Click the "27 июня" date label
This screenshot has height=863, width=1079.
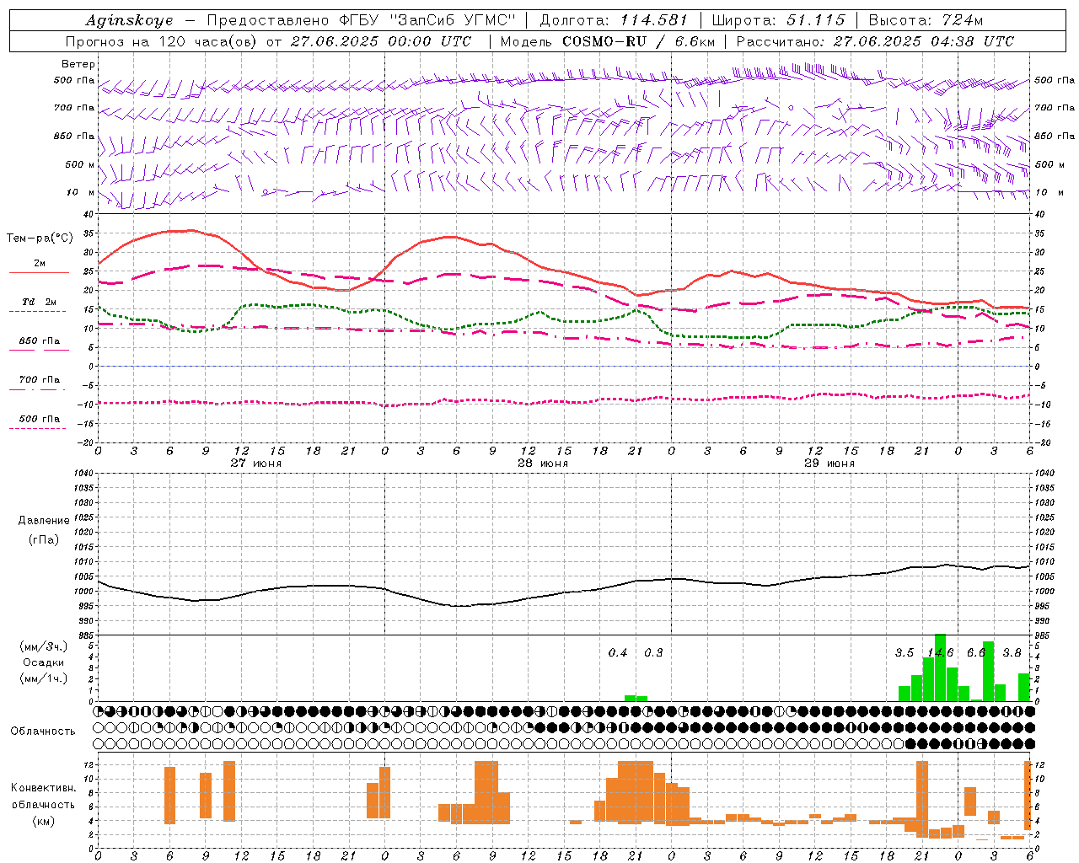[256, 463]
